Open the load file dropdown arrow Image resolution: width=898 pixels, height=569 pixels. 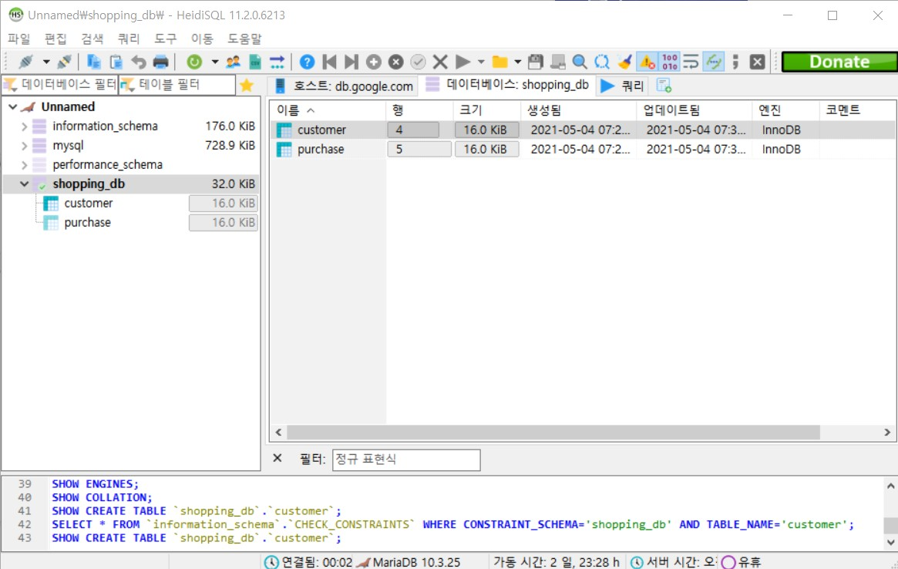[x=518, y=62]
